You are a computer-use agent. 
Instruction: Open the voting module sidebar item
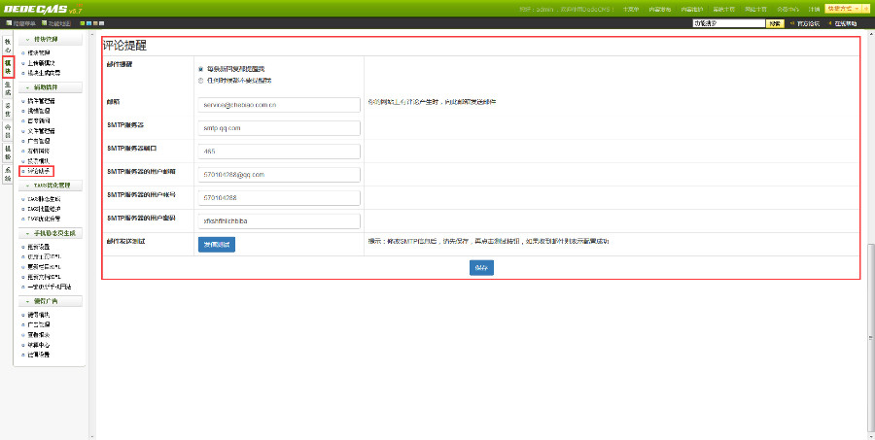point(39,161)
